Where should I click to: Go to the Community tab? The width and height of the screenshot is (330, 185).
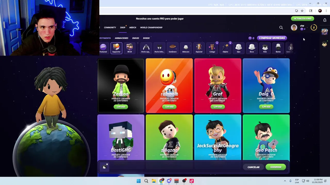(110, 27)
